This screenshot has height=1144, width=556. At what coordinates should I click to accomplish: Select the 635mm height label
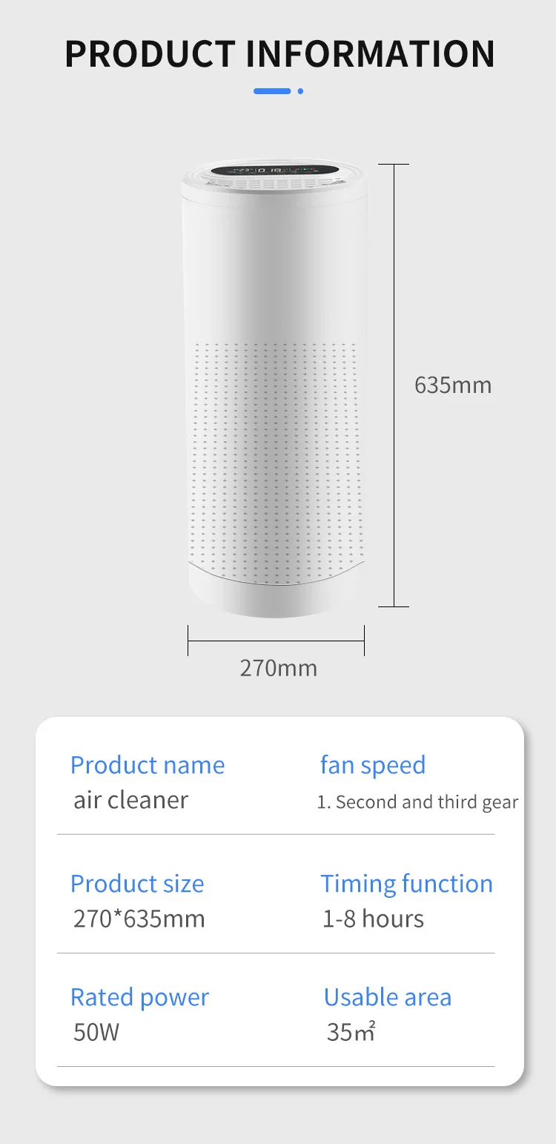452,386
